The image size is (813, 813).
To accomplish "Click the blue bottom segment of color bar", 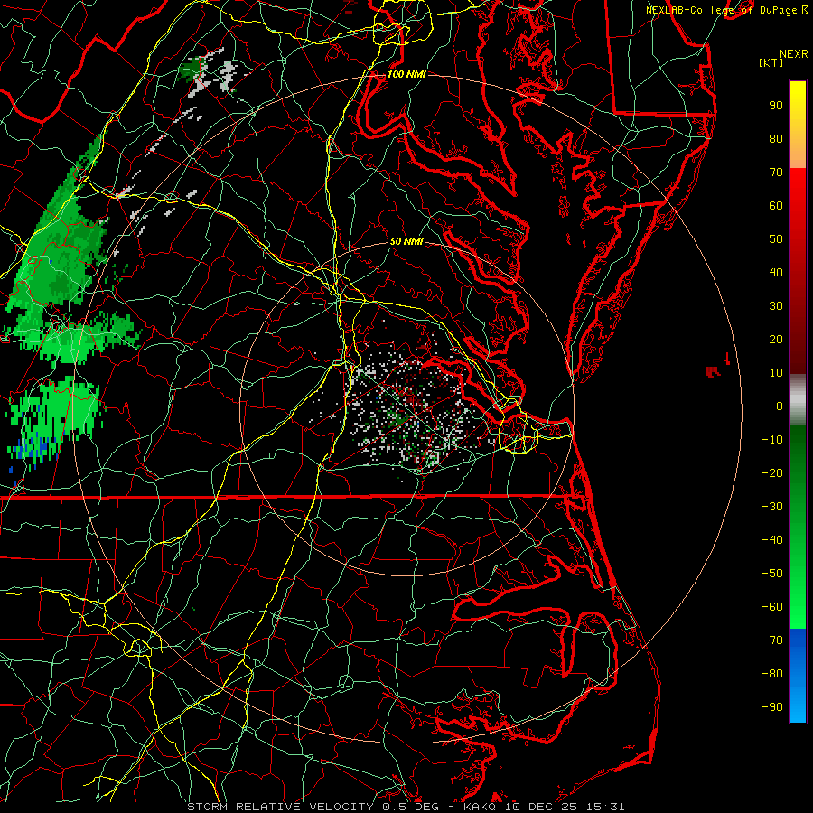I will tap(798, 675).
